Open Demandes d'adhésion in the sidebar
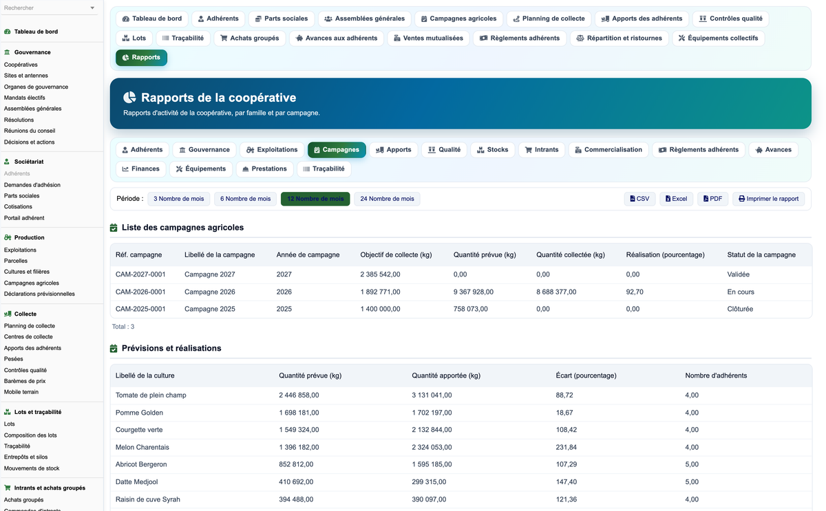The width and height of the screenshot is (826, 511). (32, 185)
